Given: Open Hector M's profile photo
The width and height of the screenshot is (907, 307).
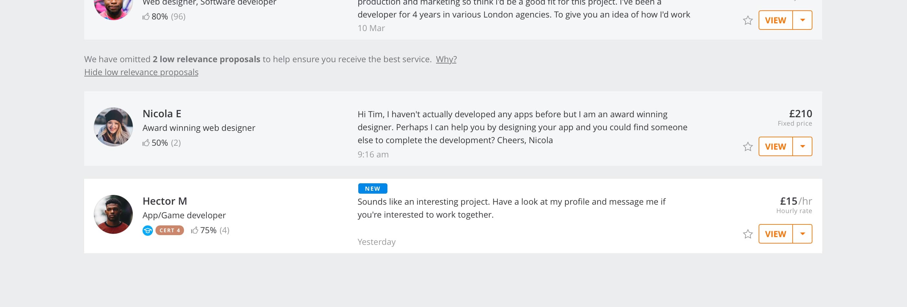Looking at the screenshot, I should [113, 214].
